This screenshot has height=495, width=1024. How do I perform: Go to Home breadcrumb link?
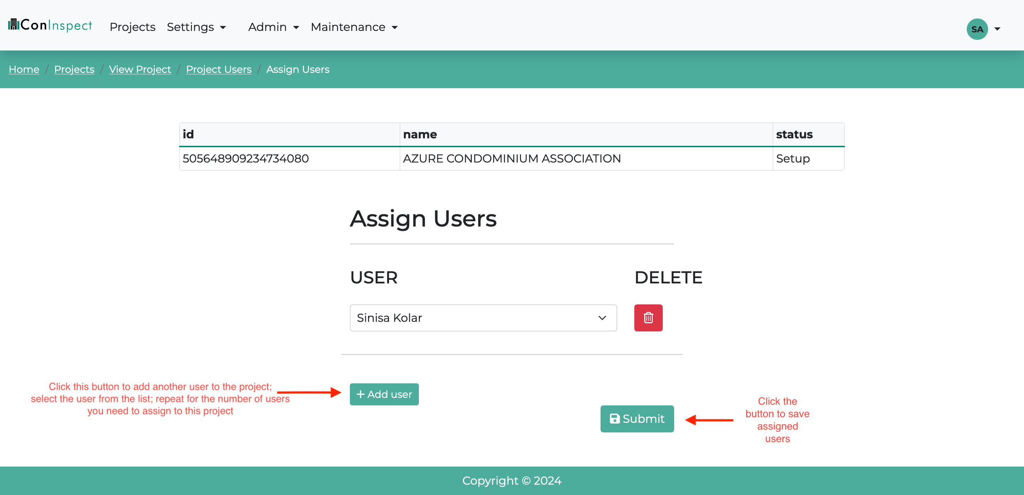[24, 69]
